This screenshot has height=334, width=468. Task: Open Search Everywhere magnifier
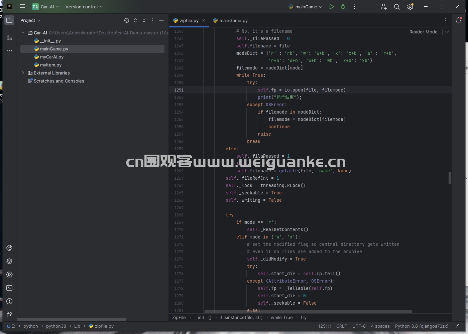397,7
